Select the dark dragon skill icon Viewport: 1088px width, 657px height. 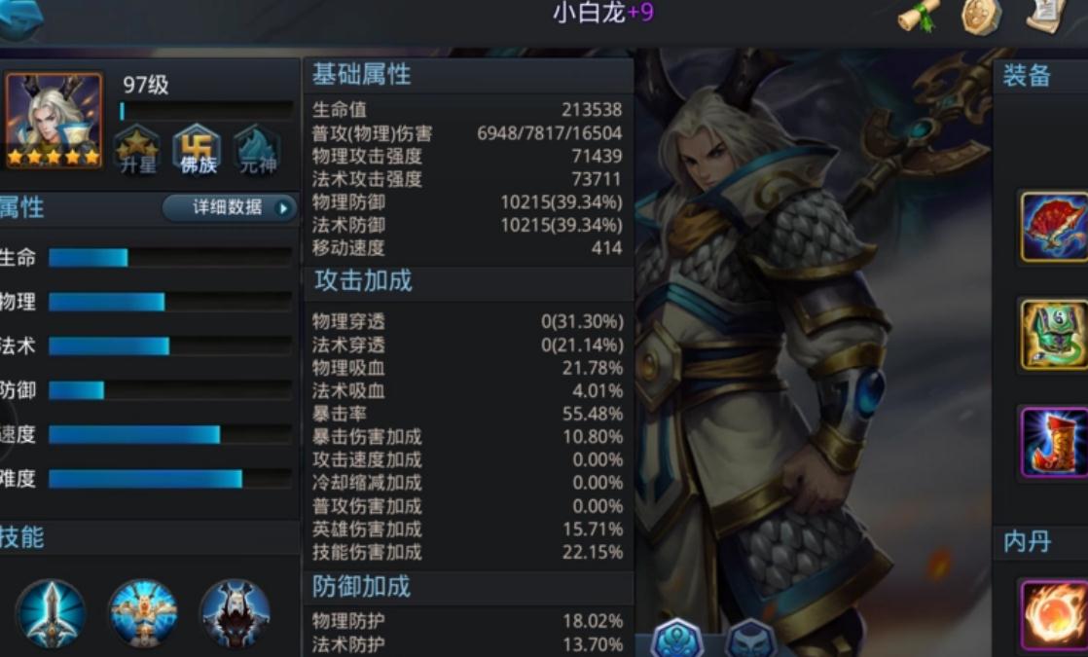tap(236, 614)
